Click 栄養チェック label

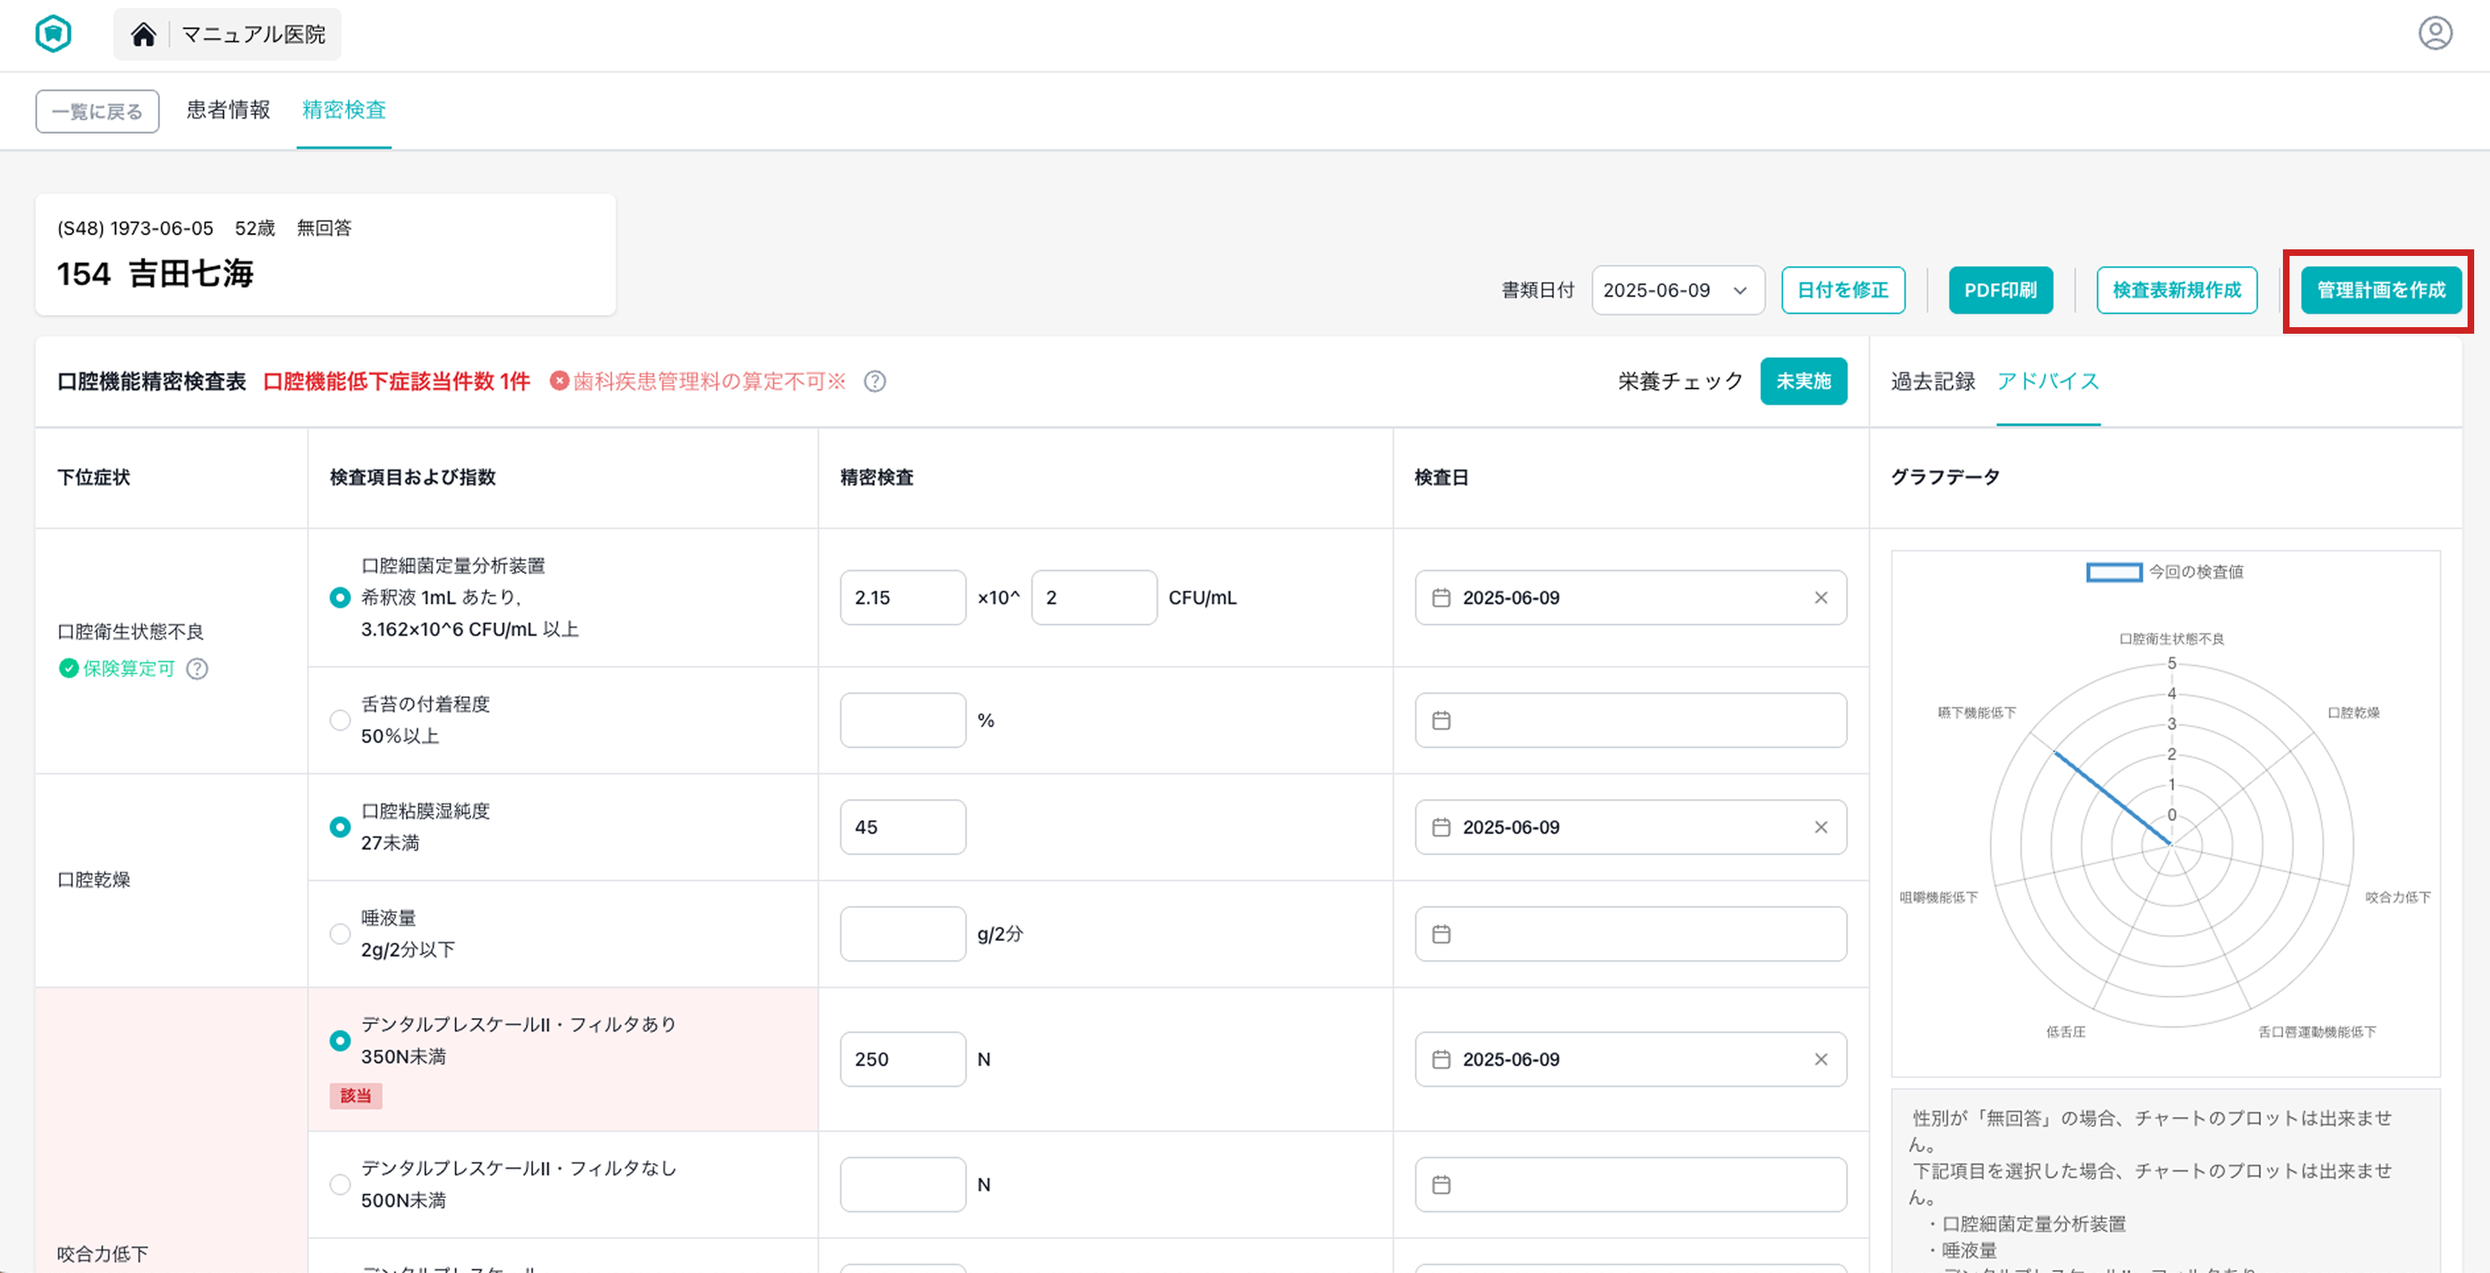tap(1681, 382)
